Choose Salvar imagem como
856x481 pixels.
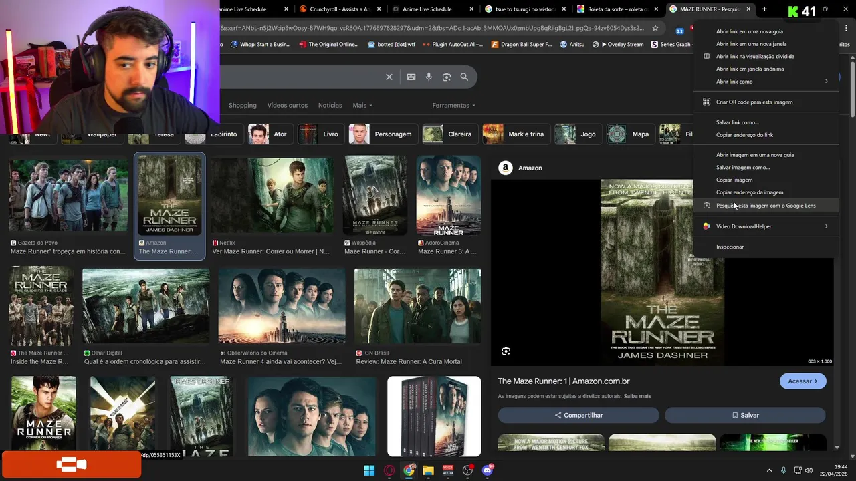(766, 168)
